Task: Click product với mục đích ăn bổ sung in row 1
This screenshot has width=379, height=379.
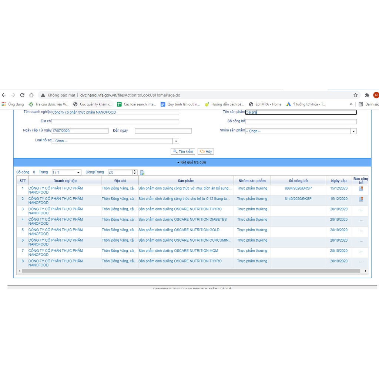Action: pos(185,188)
